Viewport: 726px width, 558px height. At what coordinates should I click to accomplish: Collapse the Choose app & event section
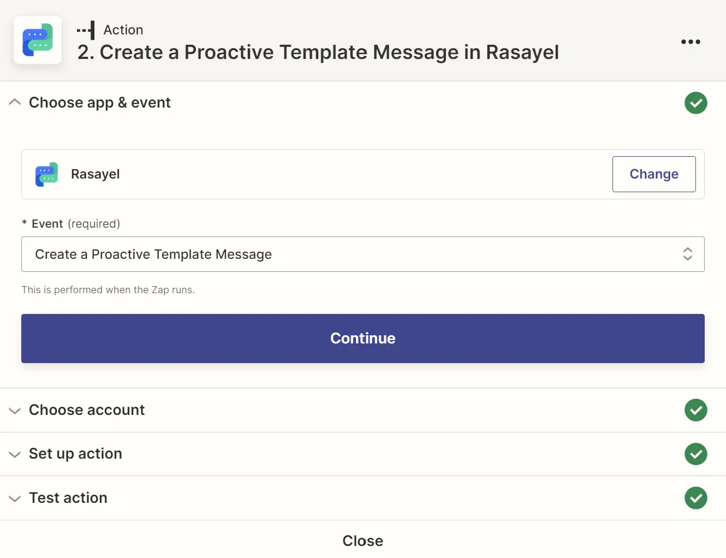coord(15,102)
